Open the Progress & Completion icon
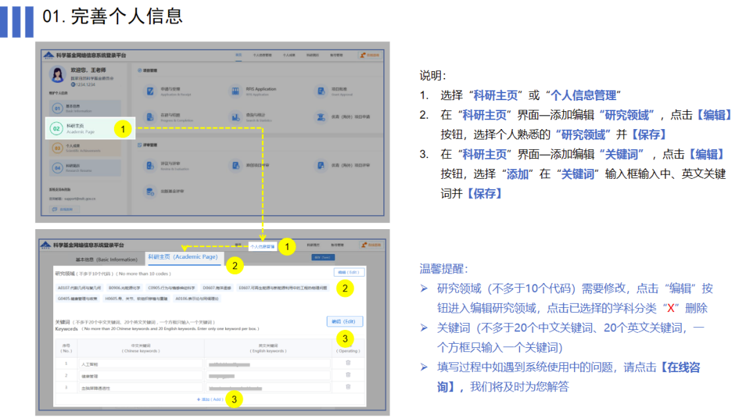746x419 pixels. tap(151, 117)
